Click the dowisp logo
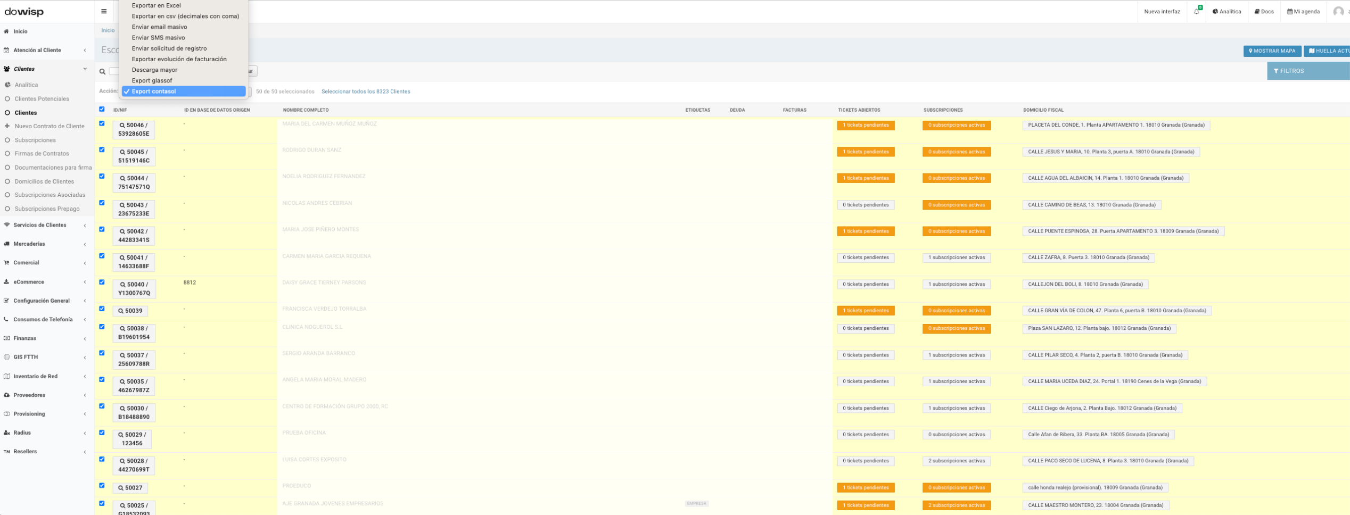Image resolution: width=1350 pixels, height=515 pixels. pos(24,12)
